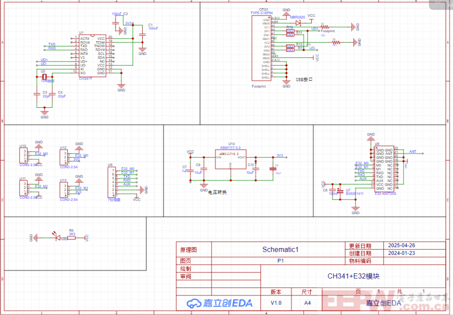The image size is (453, 315).
Task: Click the Schematic1 title in the title block
Action: point(280,249)
